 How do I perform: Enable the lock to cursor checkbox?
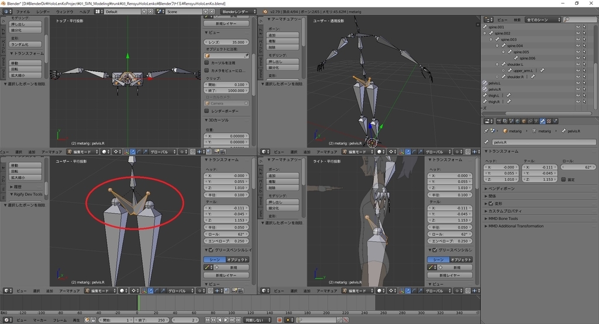click(206, 62)
